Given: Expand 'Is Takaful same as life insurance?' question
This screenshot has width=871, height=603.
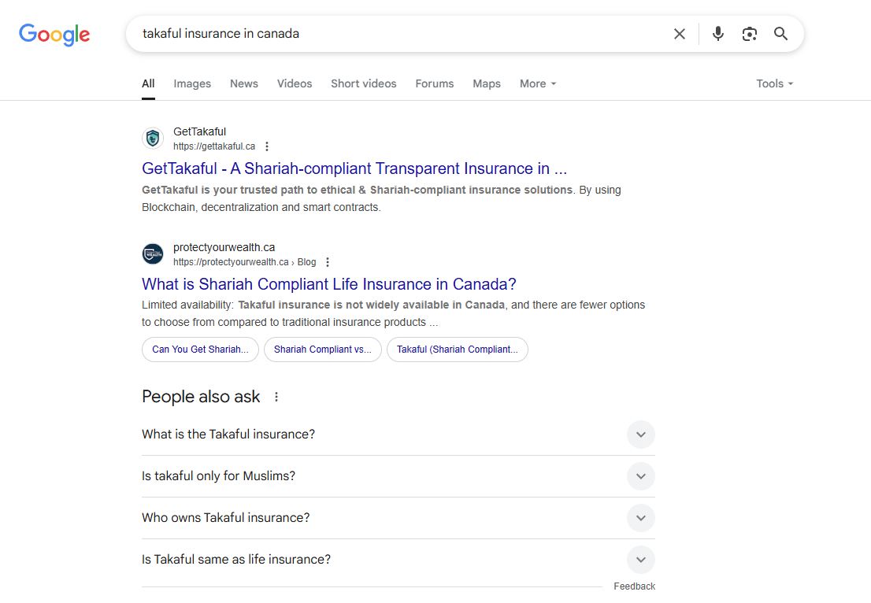Looking at the screenshot, I should click(398, 560).
